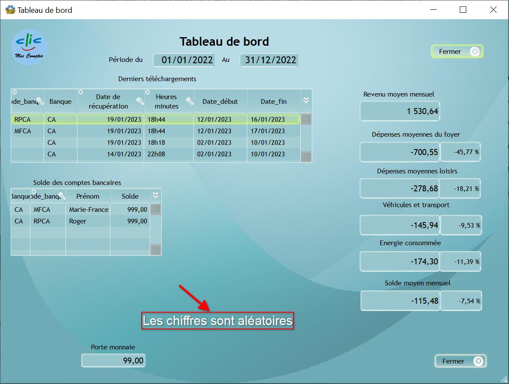Click the Date de récupération header text
509x384 pixels.
pyautogui.click(x=108, y=101)
